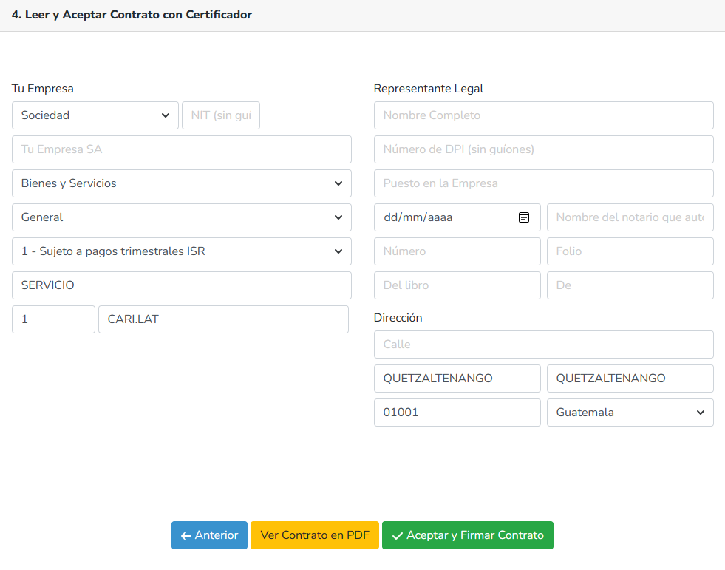Image resolution: width=725 pixels, height=570 pixels.
Task: Click the Anterior back button
Action: point(209,535)
